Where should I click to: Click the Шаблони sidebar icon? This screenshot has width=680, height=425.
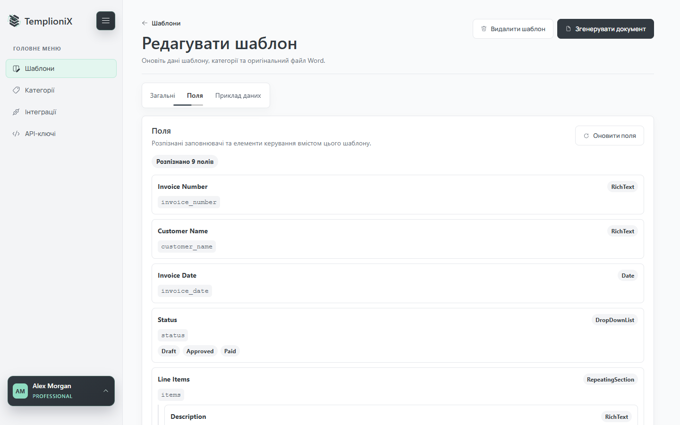16,68
